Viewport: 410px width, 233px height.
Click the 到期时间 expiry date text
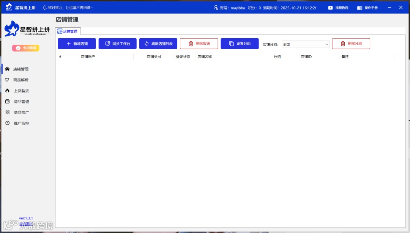[x=289, y=8]
